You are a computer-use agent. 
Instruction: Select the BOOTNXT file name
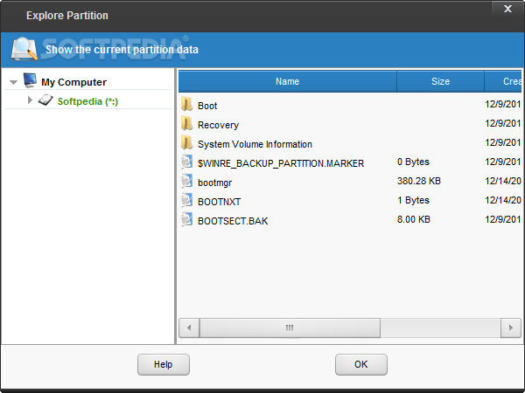(x=220, y=202)
